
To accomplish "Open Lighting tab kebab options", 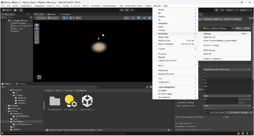I will coord(251,14).
